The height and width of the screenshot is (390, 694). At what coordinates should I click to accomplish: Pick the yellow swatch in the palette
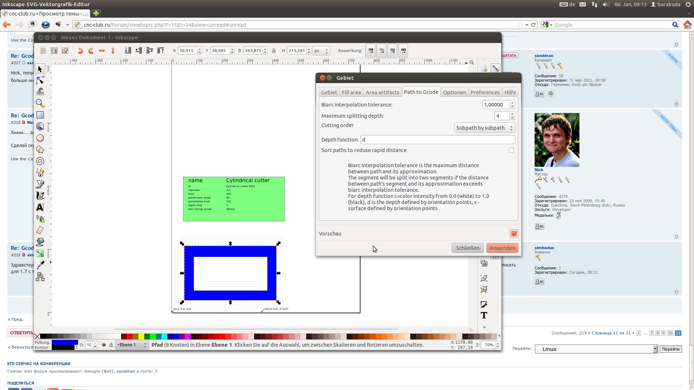141,337
